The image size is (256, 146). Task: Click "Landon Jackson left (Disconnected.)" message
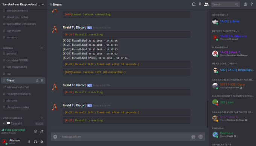[126, 72]
